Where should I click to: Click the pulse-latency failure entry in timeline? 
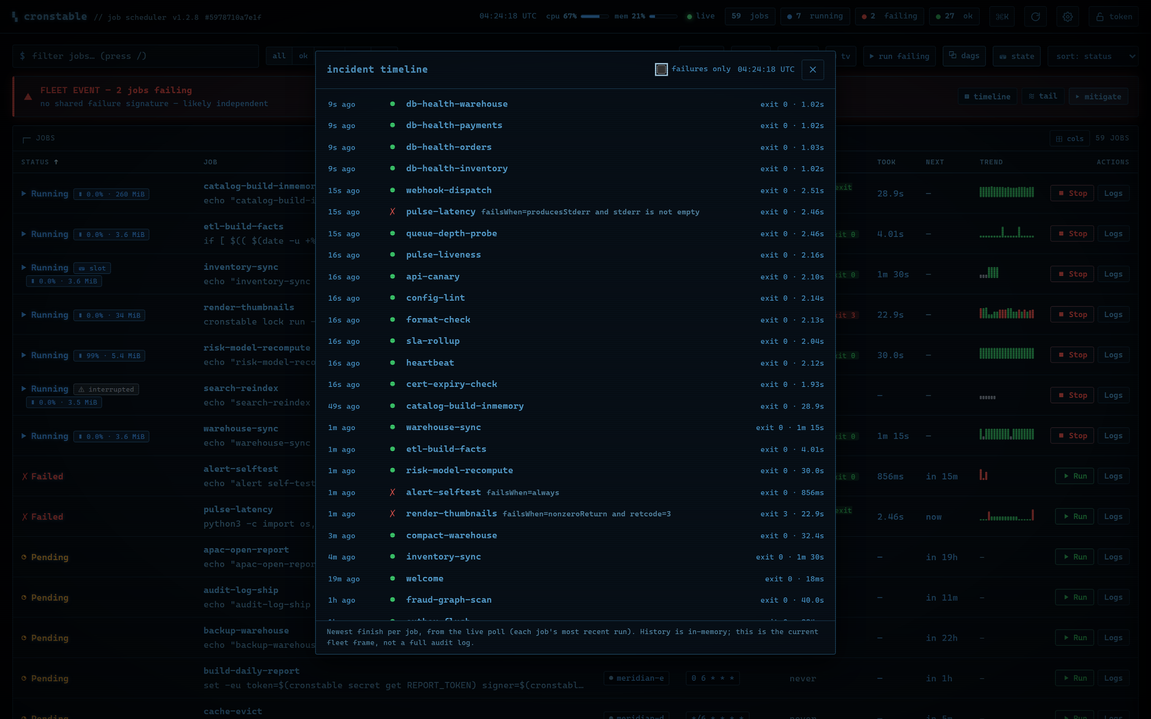[x=575, y=212]
